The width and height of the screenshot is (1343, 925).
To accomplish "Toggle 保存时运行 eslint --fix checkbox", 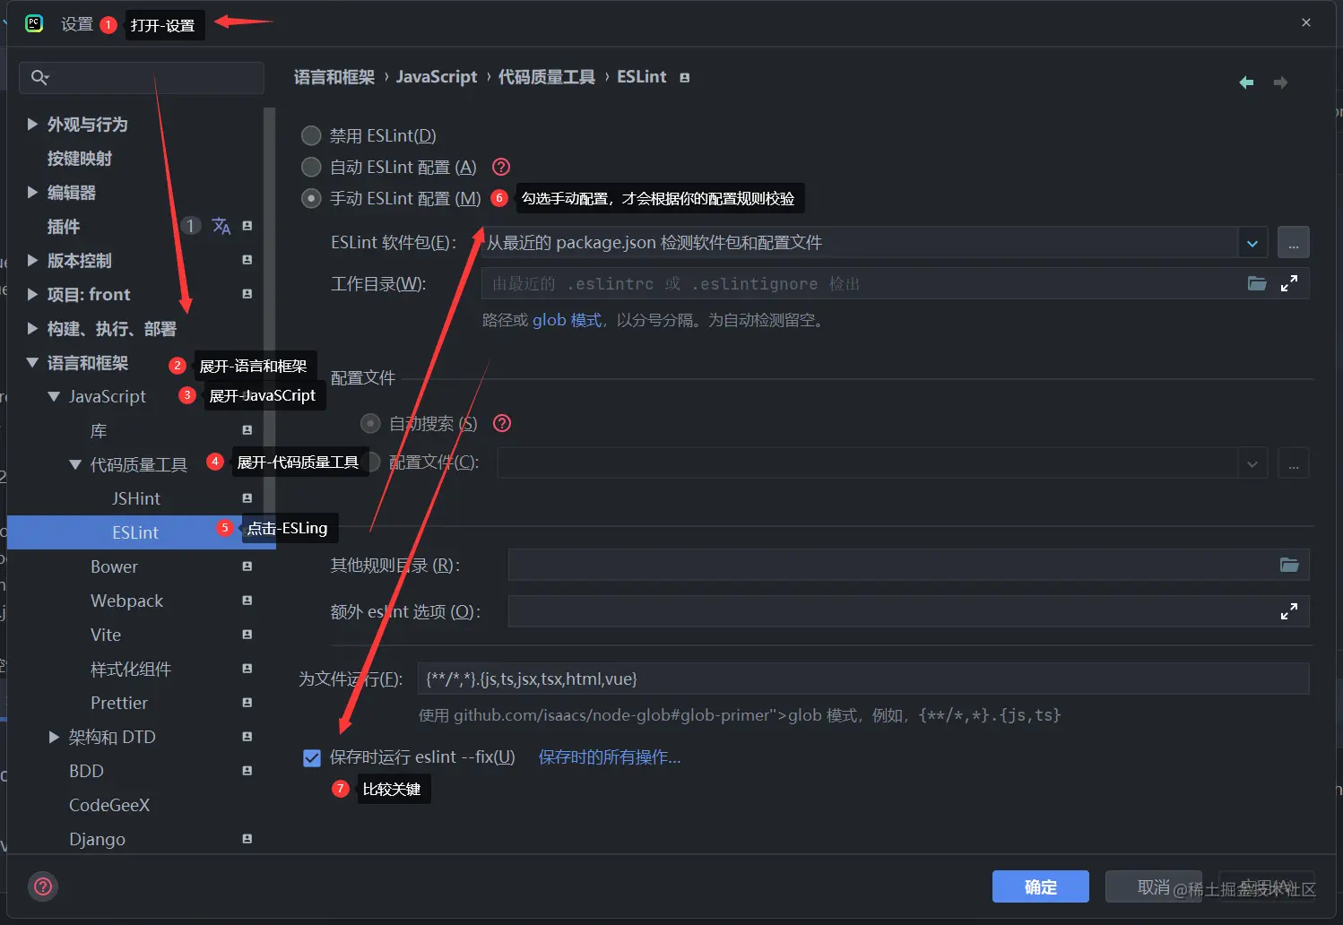I will (312, 758).
